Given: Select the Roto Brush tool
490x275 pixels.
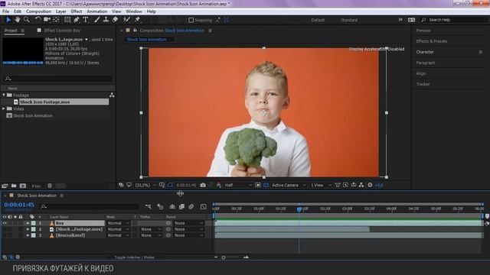Looking at the screenshot, I should pyautogui.click(x=126, y=20).
